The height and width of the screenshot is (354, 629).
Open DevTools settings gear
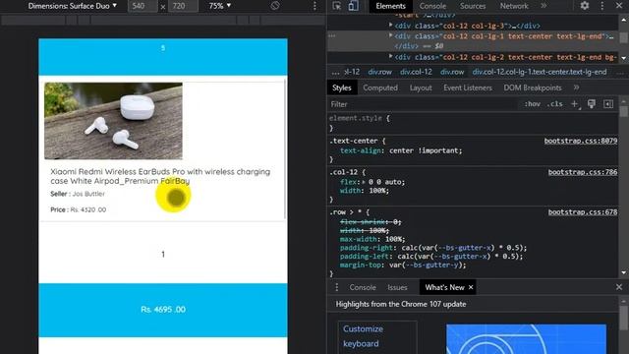(585, 6)
